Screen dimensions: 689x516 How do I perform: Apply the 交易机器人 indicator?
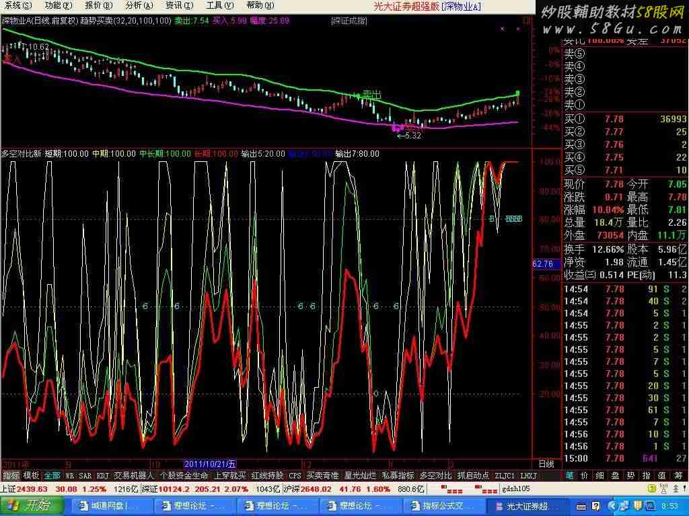tap(134, 475)
